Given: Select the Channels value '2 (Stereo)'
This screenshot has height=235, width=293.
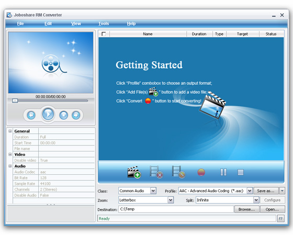Looking at the screenshot, I should pos(49,189).
